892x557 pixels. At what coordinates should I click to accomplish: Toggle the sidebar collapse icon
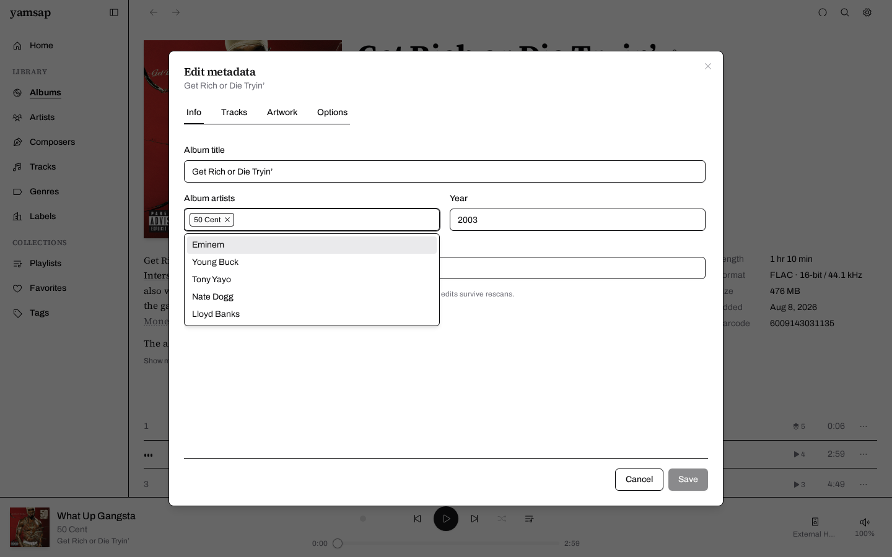click(114, 12)
